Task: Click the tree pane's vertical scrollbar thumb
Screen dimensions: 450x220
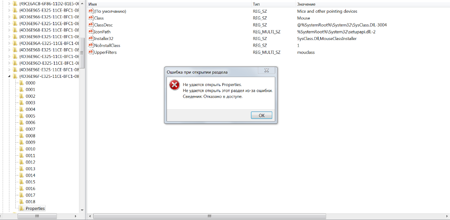Action: (82, 54)
